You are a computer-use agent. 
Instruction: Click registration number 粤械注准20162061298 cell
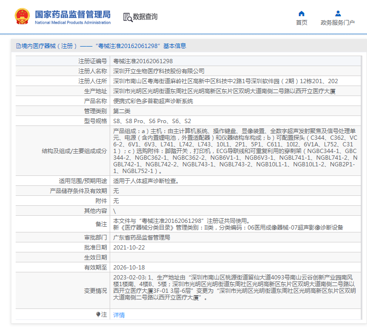pos(143,61)
